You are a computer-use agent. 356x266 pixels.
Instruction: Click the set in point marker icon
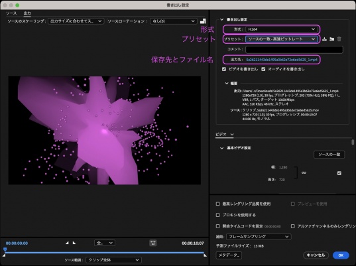point(67,243)
